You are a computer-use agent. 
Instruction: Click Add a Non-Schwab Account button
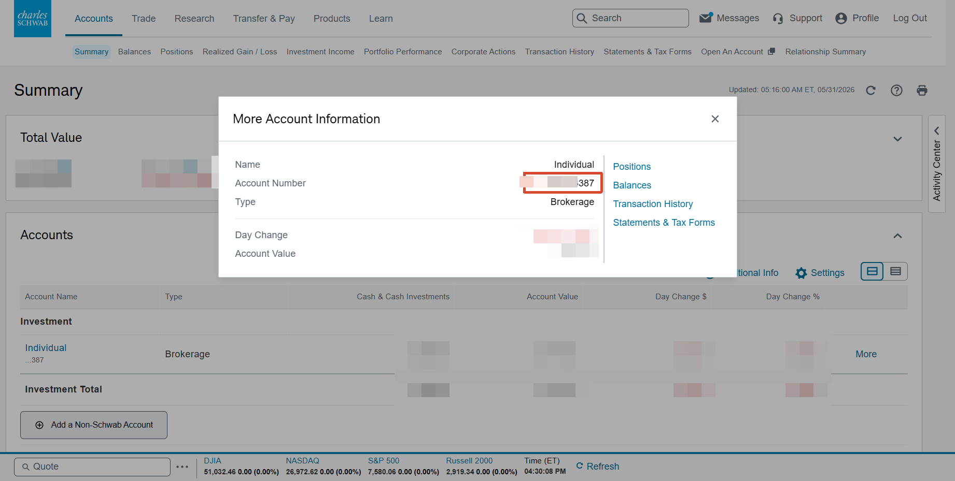click(94, 425)
